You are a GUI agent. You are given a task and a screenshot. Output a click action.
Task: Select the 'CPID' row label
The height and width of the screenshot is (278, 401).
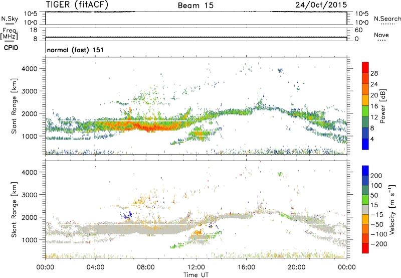point(11,48)
